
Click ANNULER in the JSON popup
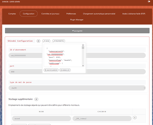pyautogui.click(x=65, y=70)
